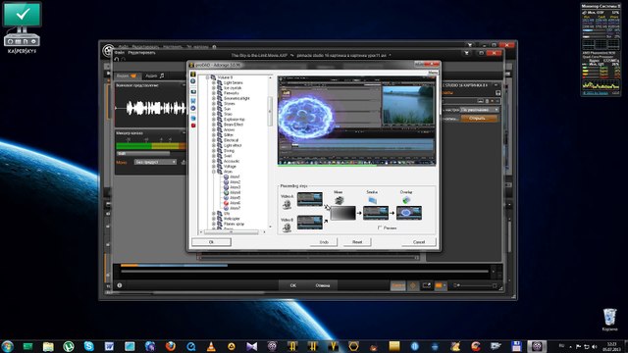Click the Cancel button in Adorage
628x353 pixels.
419,242
